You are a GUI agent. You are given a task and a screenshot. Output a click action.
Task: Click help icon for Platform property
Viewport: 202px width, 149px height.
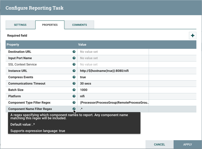pos(74,97)
